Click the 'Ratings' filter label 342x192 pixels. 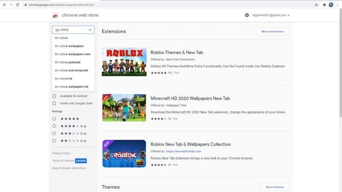pos(57,111)
